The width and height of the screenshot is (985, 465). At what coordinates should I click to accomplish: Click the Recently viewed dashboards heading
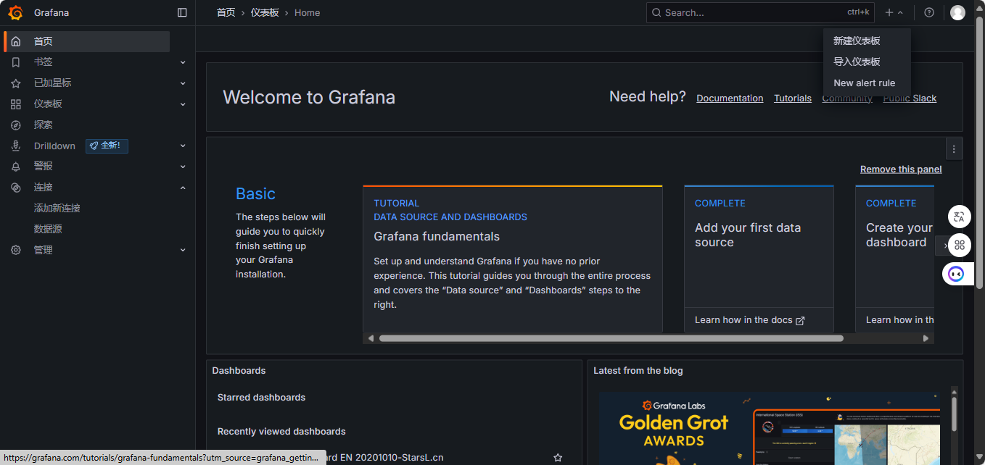click(x=281, y=432)
